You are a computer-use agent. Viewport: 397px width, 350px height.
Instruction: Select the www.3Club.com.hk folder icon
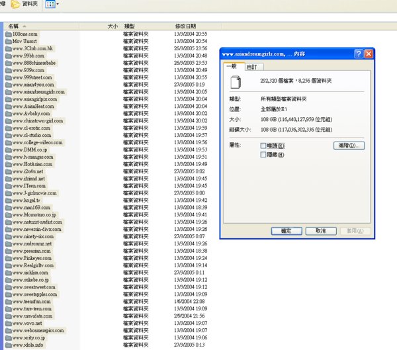(x=9, y=48)
